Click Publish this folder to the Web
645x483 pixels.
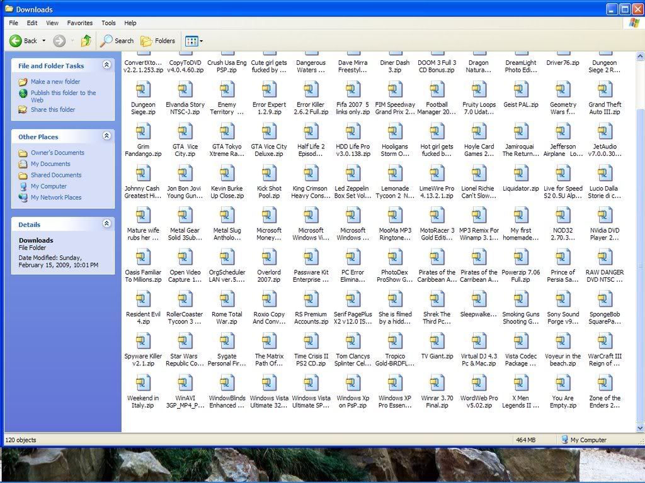pyautogui.click(x=64, y=96)
